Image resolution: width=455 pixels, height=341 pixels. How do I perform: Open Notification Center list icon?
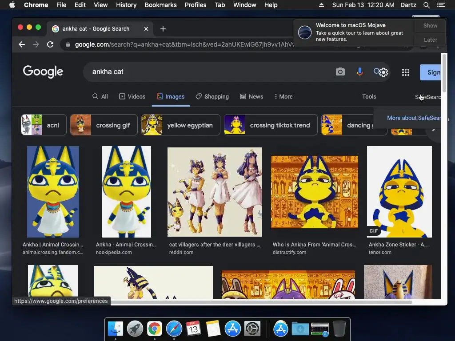coord(440,5)
